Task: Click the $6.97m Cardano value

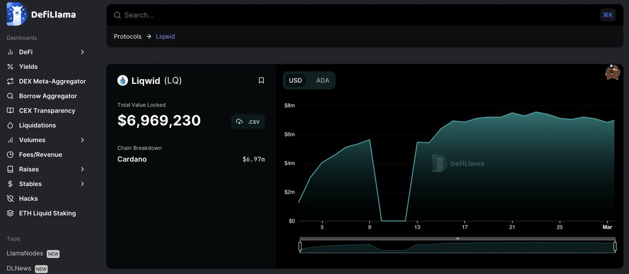Action: pos(253,159)
